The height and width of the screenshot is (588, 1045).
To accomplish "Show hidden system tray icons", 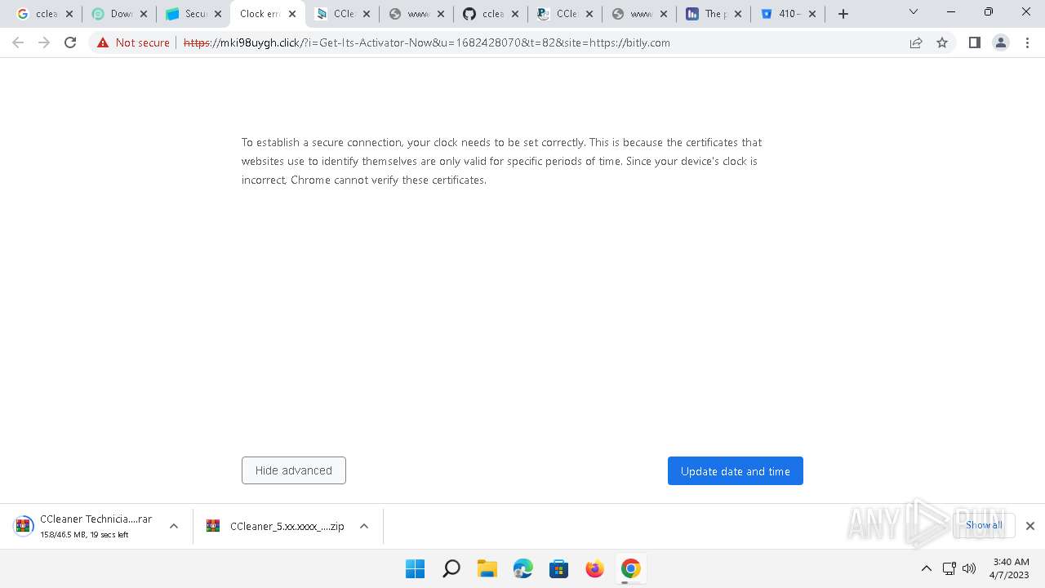I will pyautogui.click(x=926, y=568).
